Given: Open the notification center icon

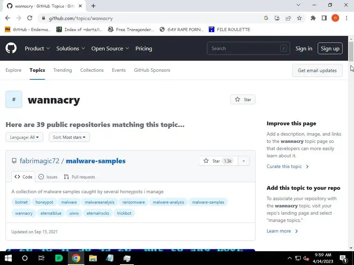Looking at the screenshot, I should coord(343,258).
